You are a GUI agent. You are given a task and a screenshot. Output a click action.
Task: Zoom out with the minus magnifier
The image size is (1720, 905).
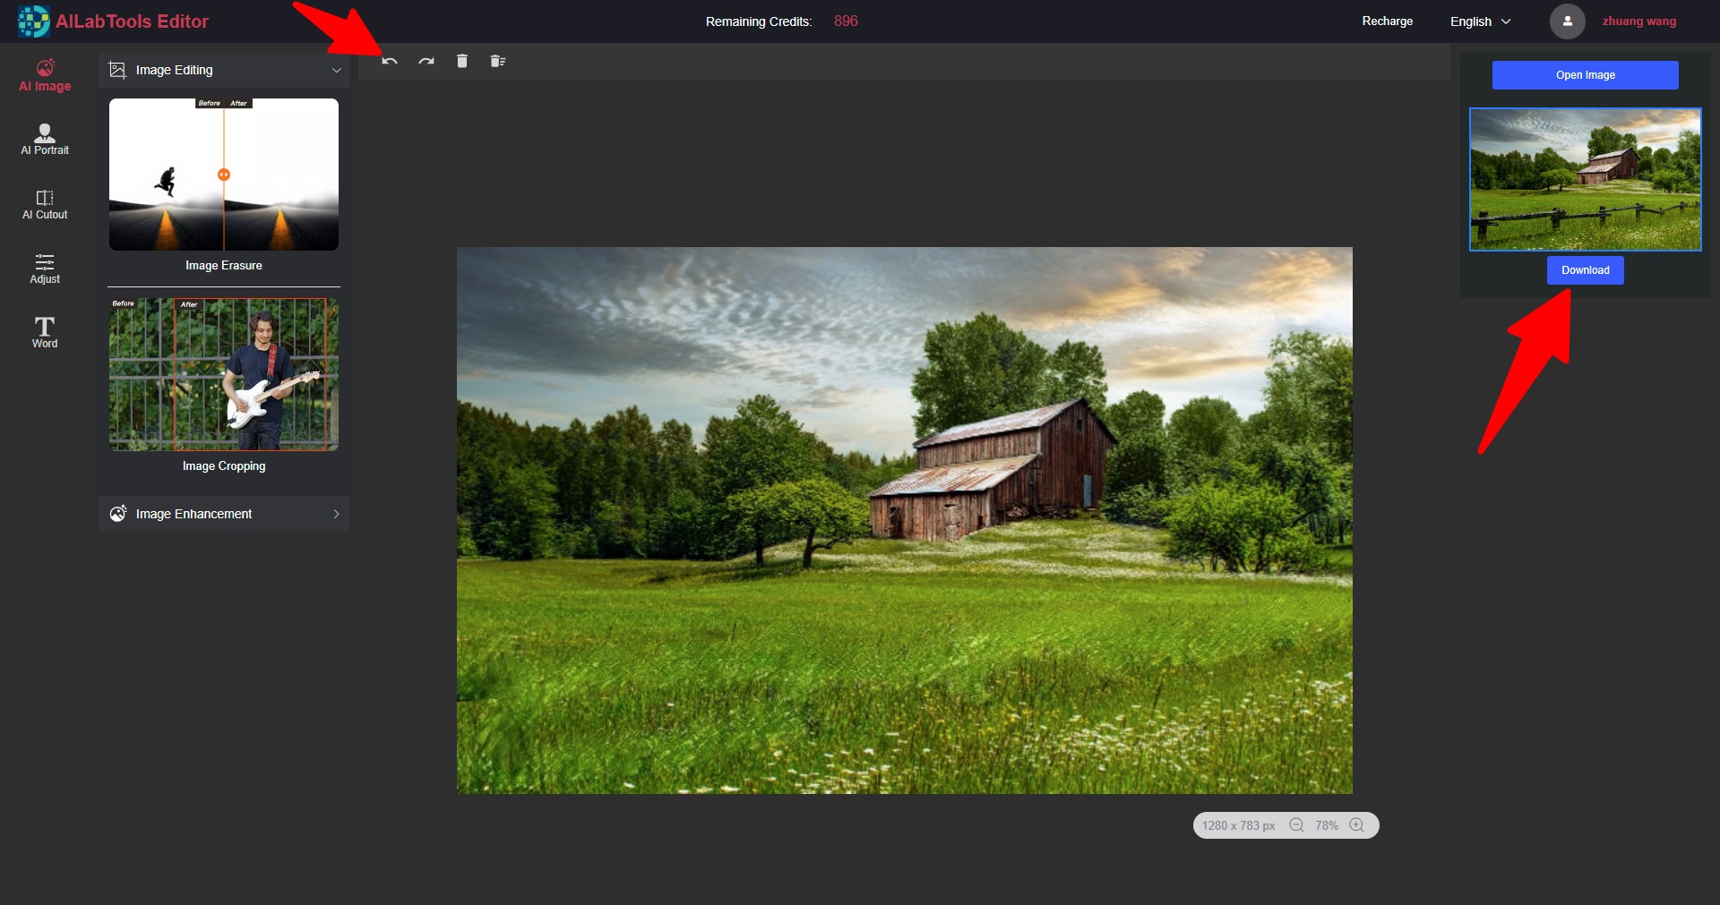click(1296, 825)
